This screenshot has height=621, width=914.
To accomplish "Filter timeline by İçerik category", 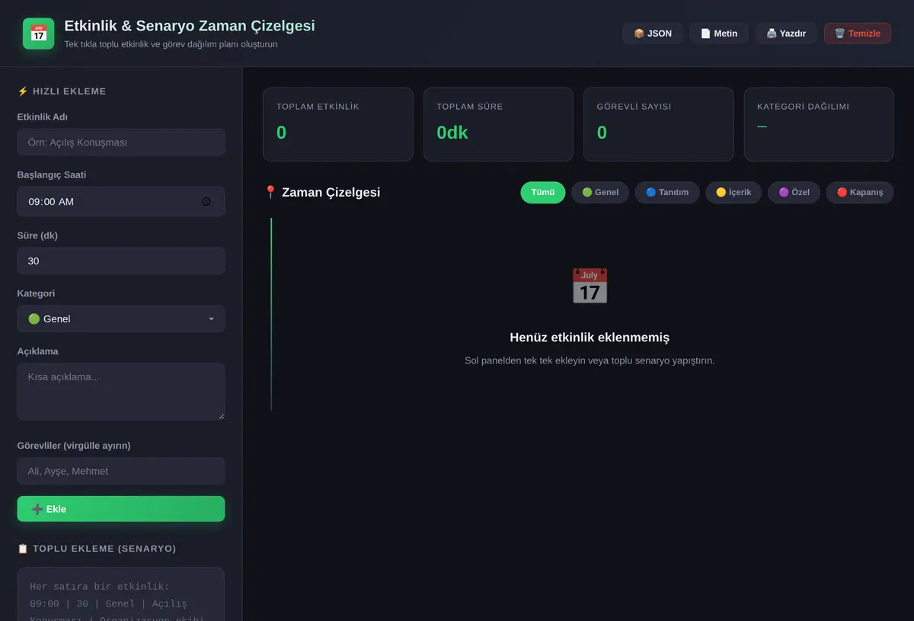I will point(733,193).
